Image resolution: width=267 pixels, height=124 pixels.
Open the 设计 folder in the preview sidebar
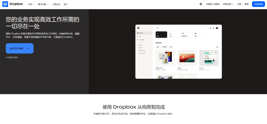pos(141,48)
